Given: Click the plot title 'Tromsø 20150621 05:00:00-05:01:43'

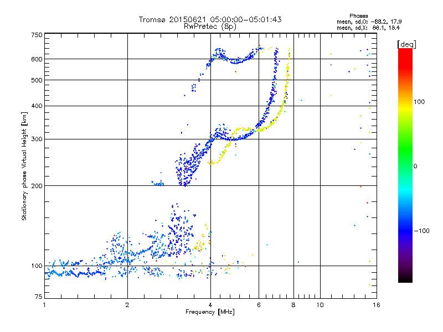Looking at the screenshot, I should coord(210,19).
